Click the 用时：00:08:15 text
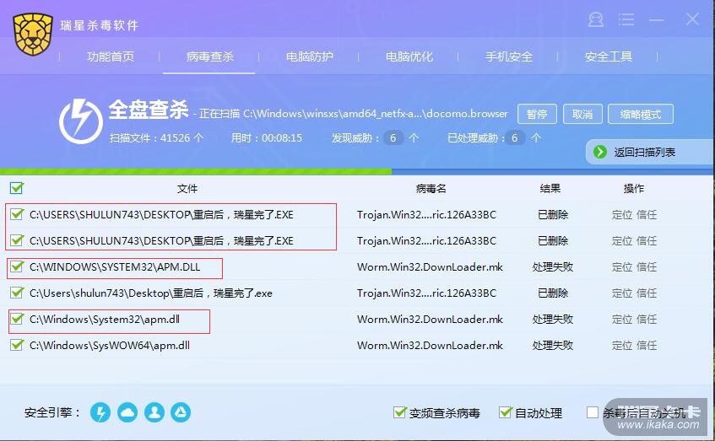The image size is (715, 441). 266,137
